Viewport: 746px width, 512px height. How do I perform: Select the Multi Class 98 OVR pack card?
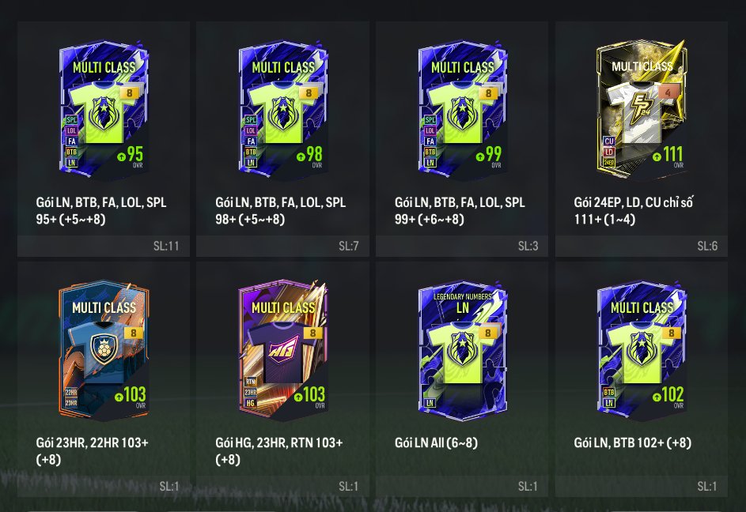[x=283, y=110]
